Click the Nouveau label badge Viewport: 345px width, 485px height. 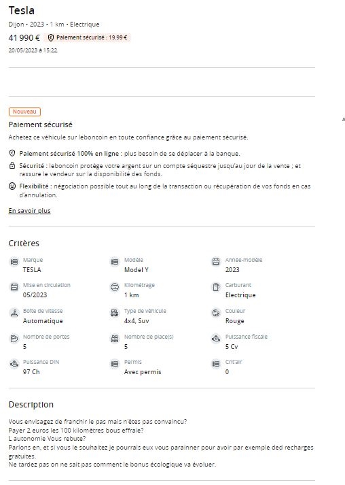point(24,112)
